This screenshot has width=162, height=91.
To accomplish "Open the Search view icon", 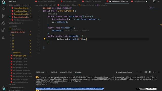I will 3,9.
